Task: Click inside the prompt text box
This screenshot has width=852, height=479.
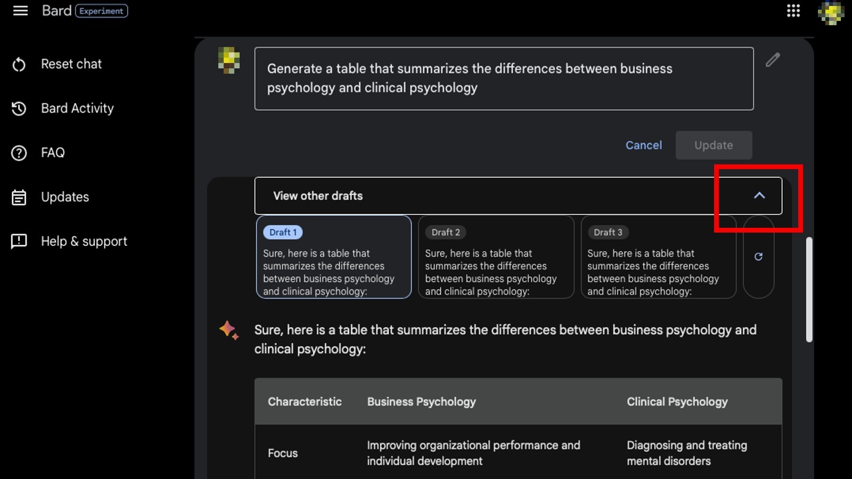Action: [504, 79]
